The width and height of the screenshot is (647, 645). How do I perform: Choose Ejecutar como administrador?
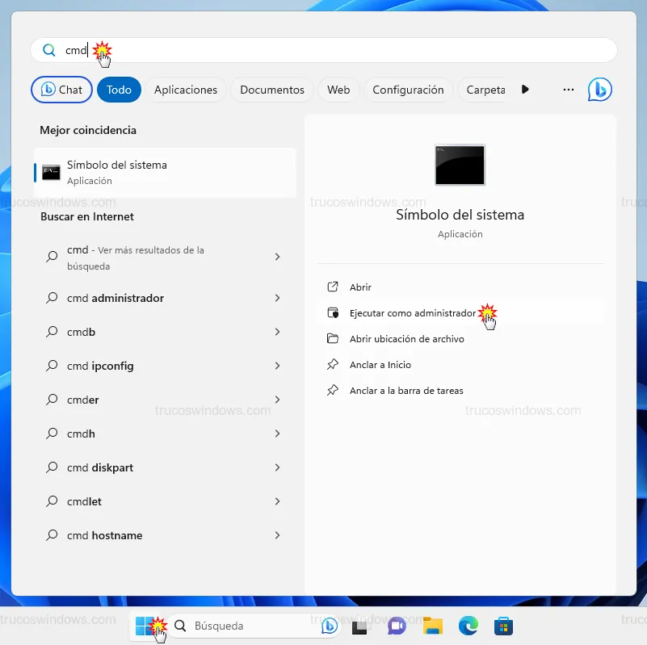coord(412,313)
